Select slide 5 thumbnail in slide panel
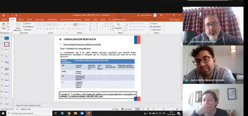This screenshot has width=248, height=116. [x=7, y=63]
